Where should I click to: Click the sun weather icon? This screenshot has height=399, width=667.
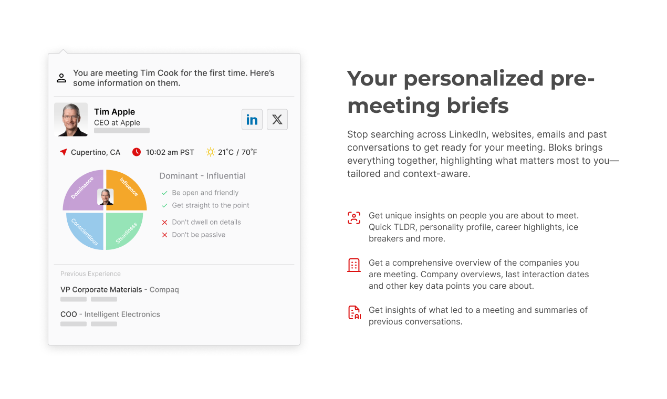(211, 152)
